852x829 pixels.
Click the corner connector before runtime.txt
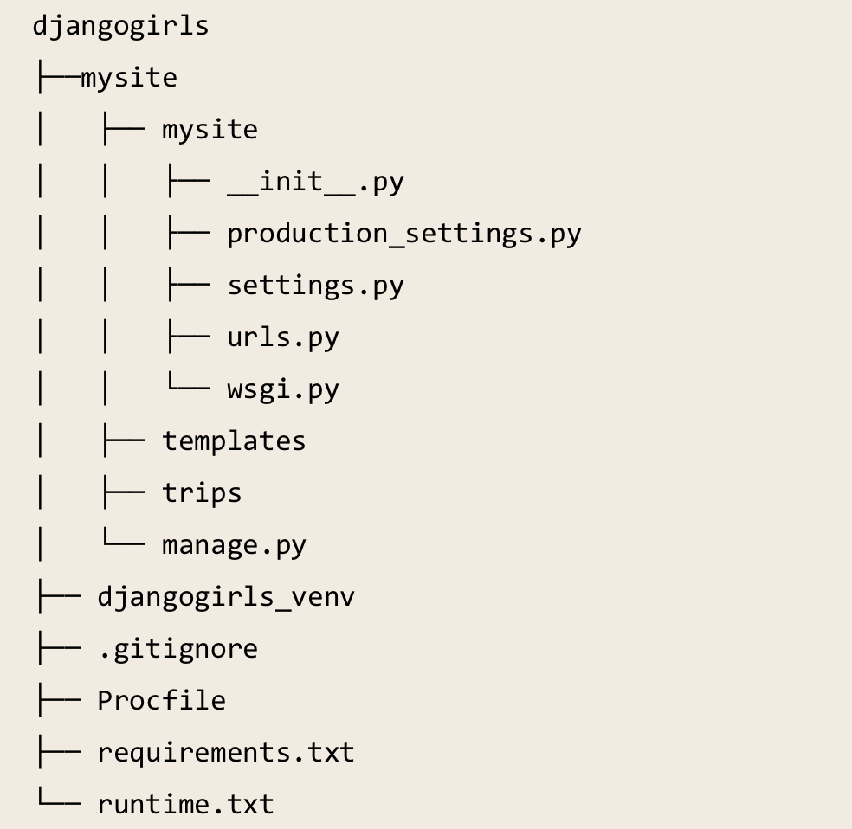point(57,803)
